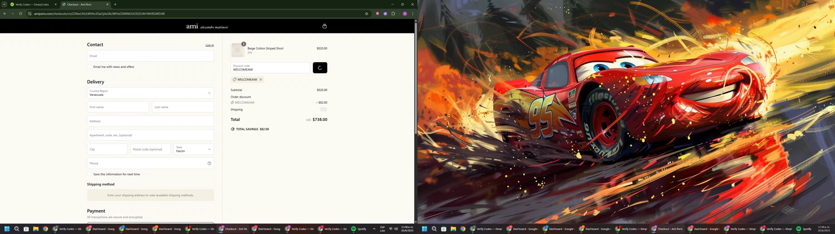This screenshot has height=234, width=835.
Task: Open the State dropdown showing Falcón
Action: (x=193, y=149)
